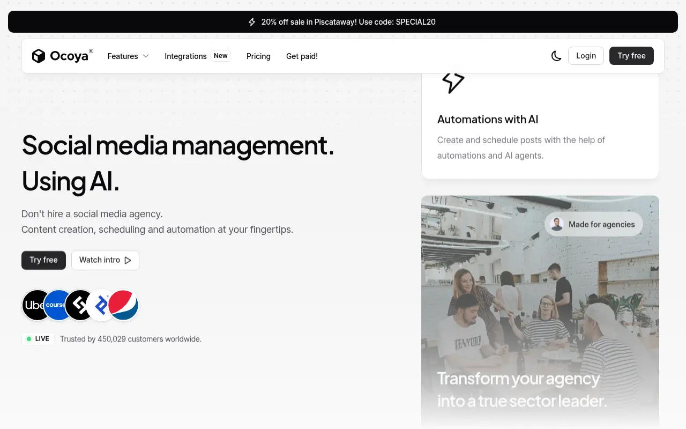Viewport: 686px width, 429px height.
Task: Click Try free in the navigation bar
Action: click(x=631, y=56)
